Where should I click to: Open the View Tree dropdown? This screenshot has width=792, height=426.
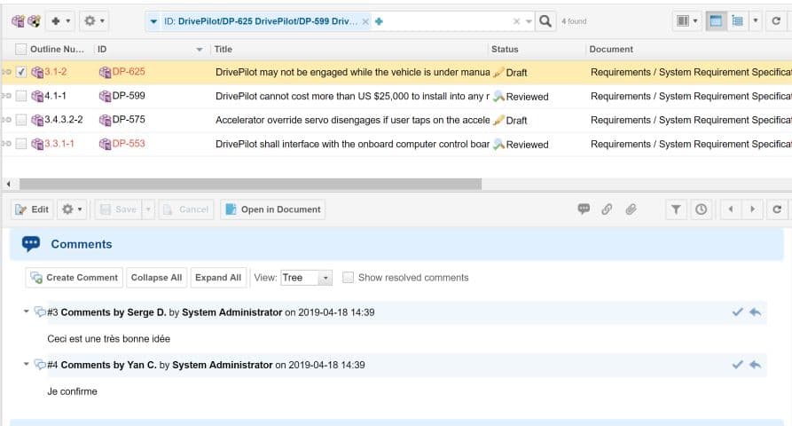[306, 278]
